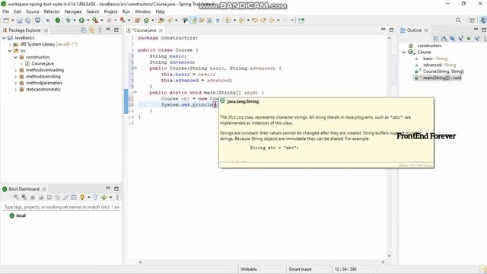The height and width of the screenshot is (274, 487).
Task: Toggle Link with Editor in Package Explorer
Action: [x=91, y=30]
